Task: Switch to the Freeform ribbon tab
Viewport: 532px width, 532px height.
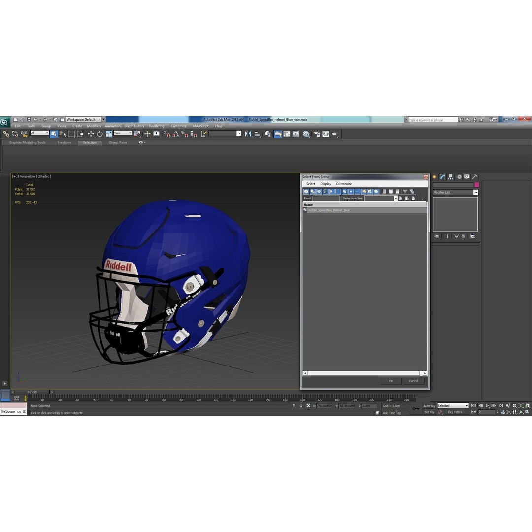Action: coord(64,142)
